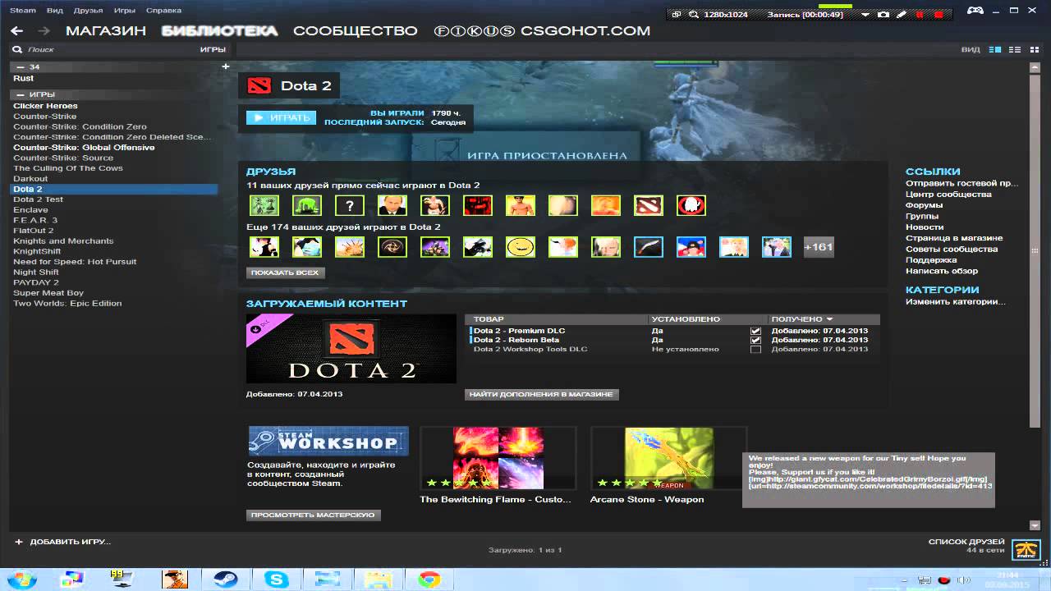
Task: Go forward with the right arrow
Action: [44, 31]
